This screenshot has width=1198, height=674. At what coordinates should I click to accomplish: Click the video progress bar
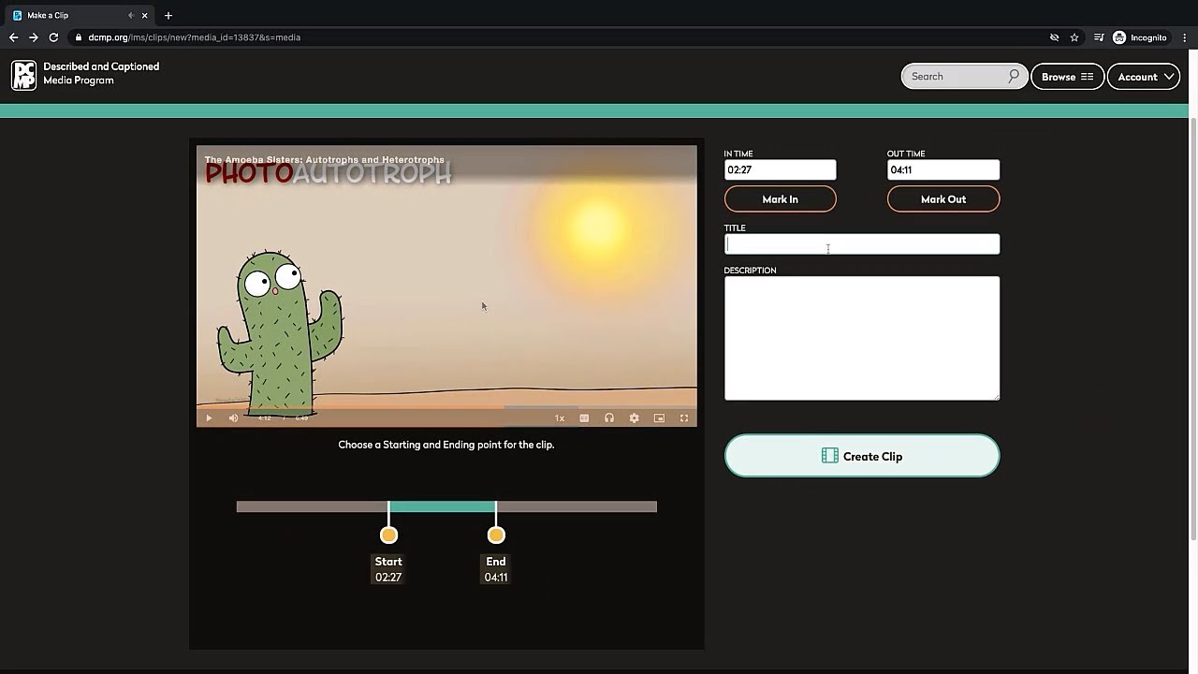(x=446, y=407)
